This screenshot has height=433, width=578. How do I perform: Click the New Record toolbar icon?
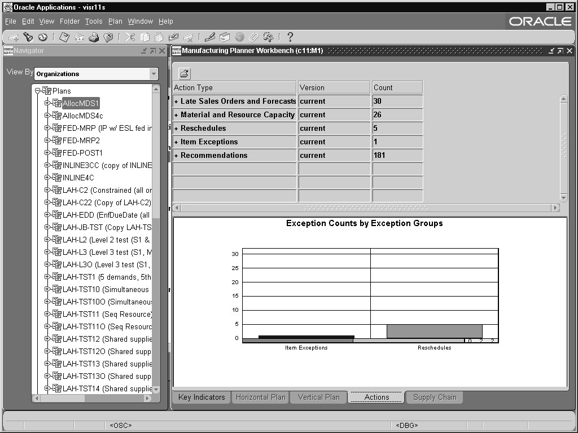[14, 37]
